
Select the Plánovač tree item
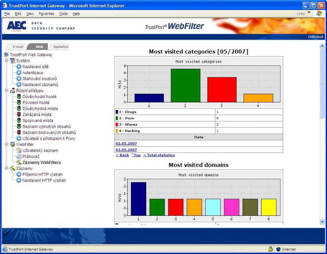pyautogui.click(x=31, y=156)
